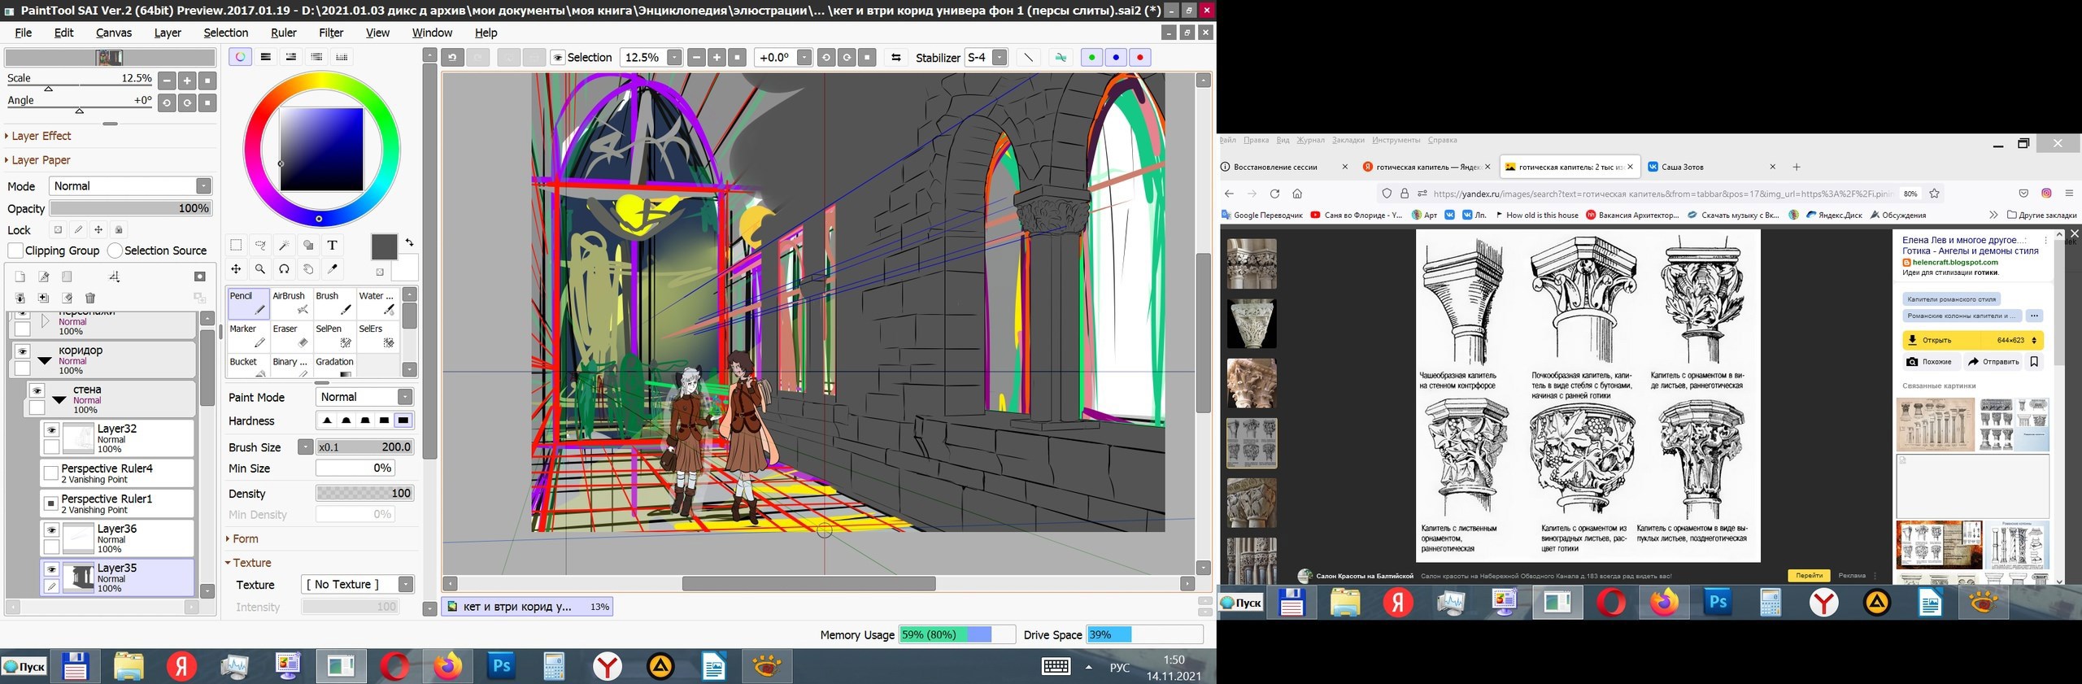The width and height of the screenshot is (2082, 684).
Task: Toggle the Selection visibility eye in toolbar
Action: click(558, 58)
